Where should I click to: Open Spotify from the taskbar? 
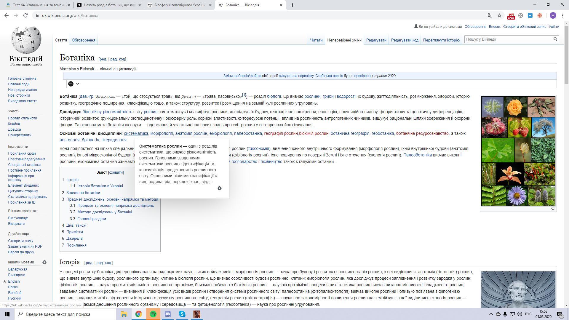click(153, 314)
